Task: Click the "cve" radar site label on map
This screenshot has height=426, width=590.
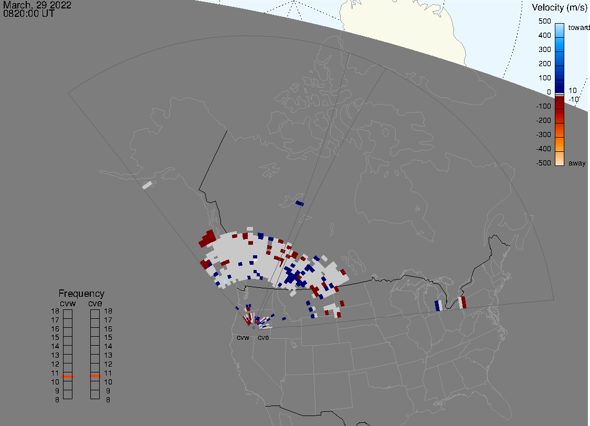Action: point(264,337)
